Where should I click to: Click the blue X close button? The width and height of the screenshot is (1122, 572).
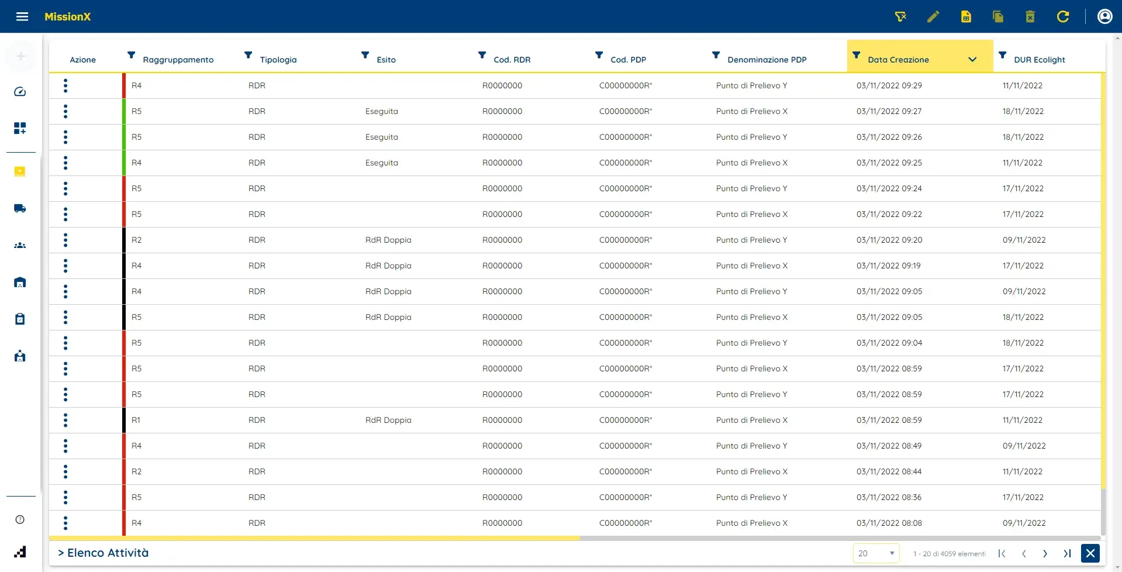(1090, 553)
